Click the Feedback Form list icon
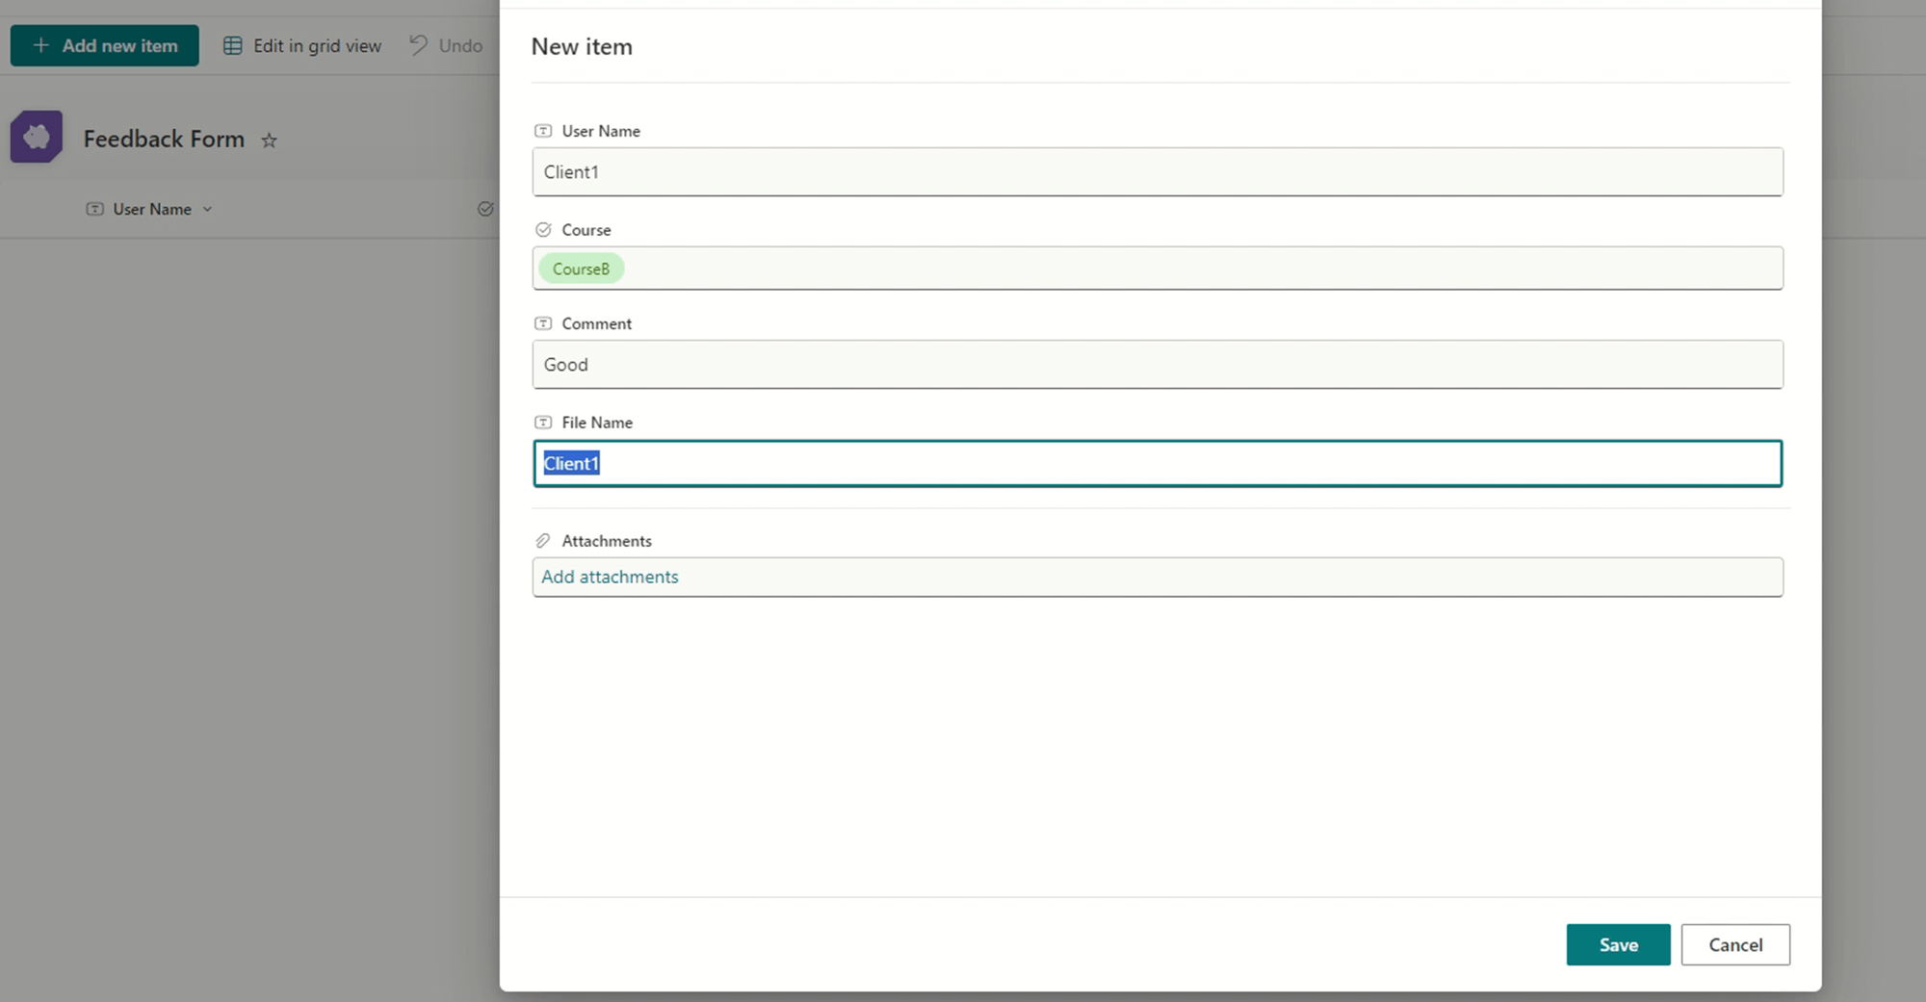1926x1002 pixels. [x=37, y=138]
